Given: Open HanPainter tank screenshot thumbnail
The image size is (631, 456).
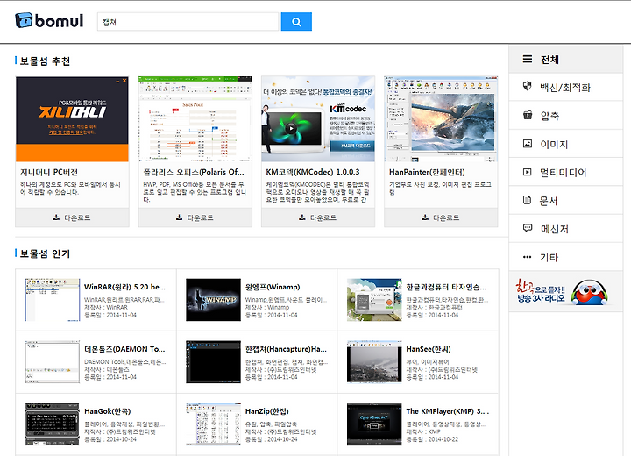Looking at the screenshot, I should 441,119.
